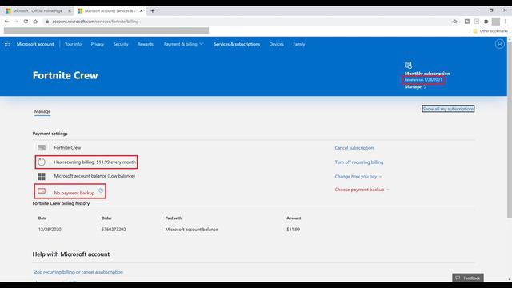The width and height of the screenshot is (512, 288).
Task: Click the browser forward arrow
Action: [16, 22]
